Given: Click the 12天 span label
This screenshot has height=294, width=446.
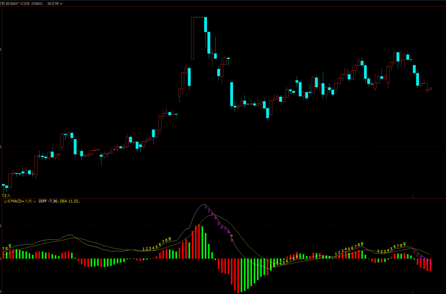Looking at the screenshot, I should (x=6, y=195).
